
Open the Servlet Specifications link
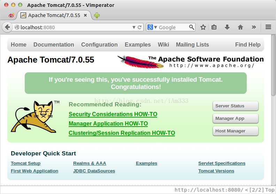(222, 163)
